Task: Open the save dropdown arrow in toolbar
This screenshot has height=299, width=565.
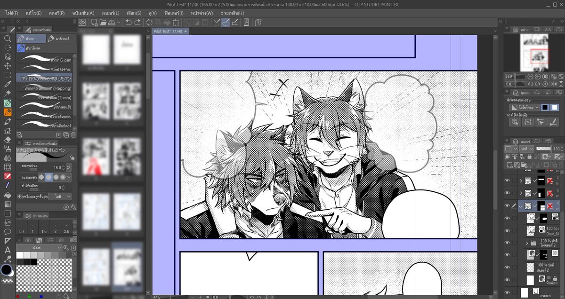Action: point(118,22)
